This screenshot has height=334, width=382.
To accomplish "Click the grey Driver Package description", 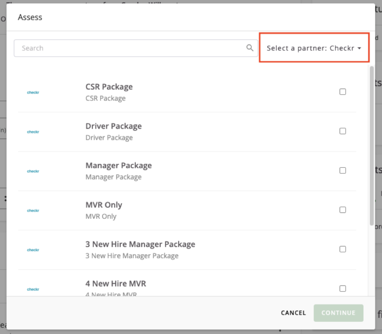I will [x=109, y=137].
